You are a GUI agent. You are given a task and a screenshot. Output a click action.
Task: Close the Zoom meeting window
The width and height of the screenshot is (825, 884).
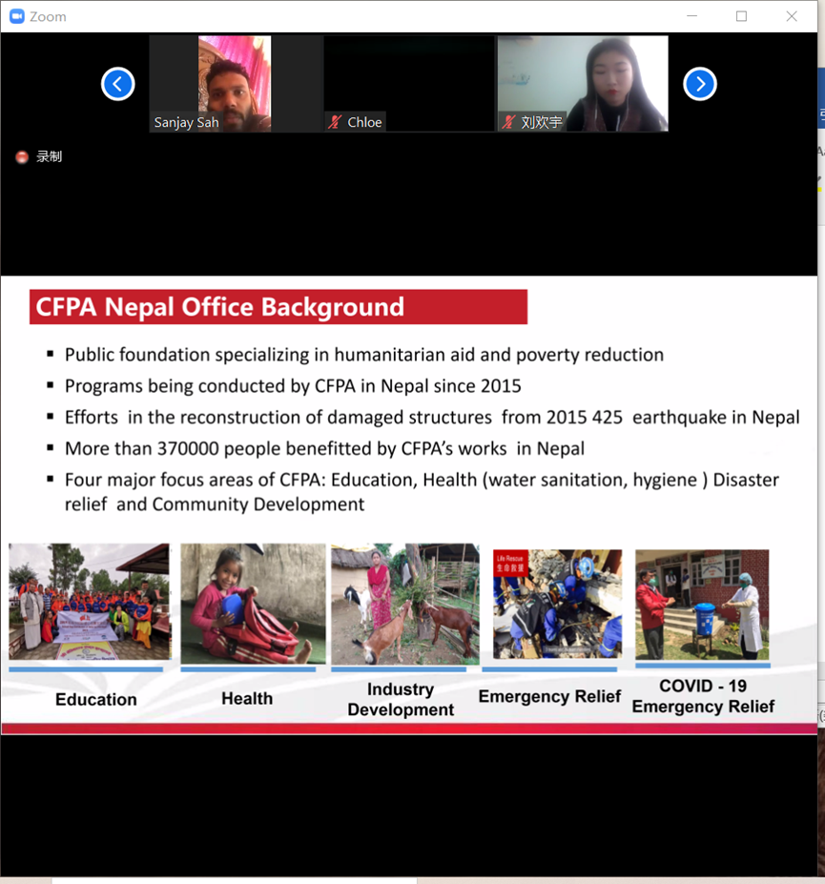[x=792, y=16]
